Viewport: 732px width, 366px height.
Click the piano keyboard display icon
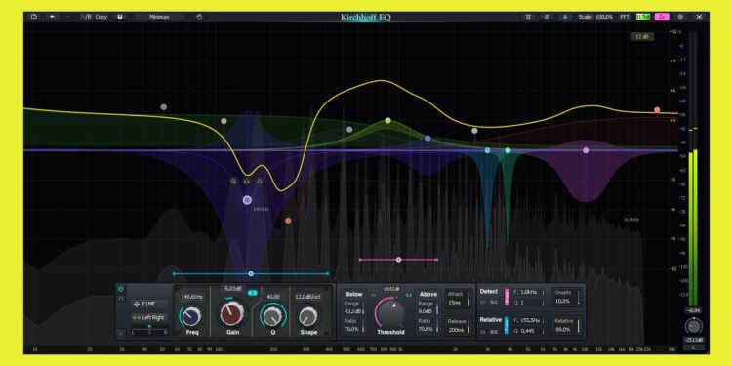pos(528,17)
